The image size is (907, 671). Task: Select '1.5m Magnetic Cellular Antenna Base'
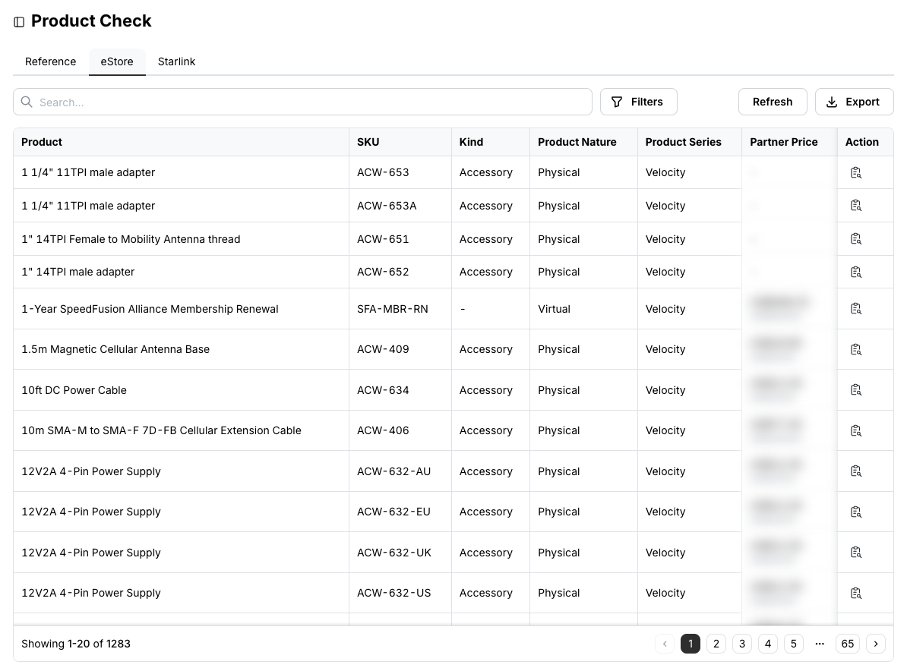point(115,349)
